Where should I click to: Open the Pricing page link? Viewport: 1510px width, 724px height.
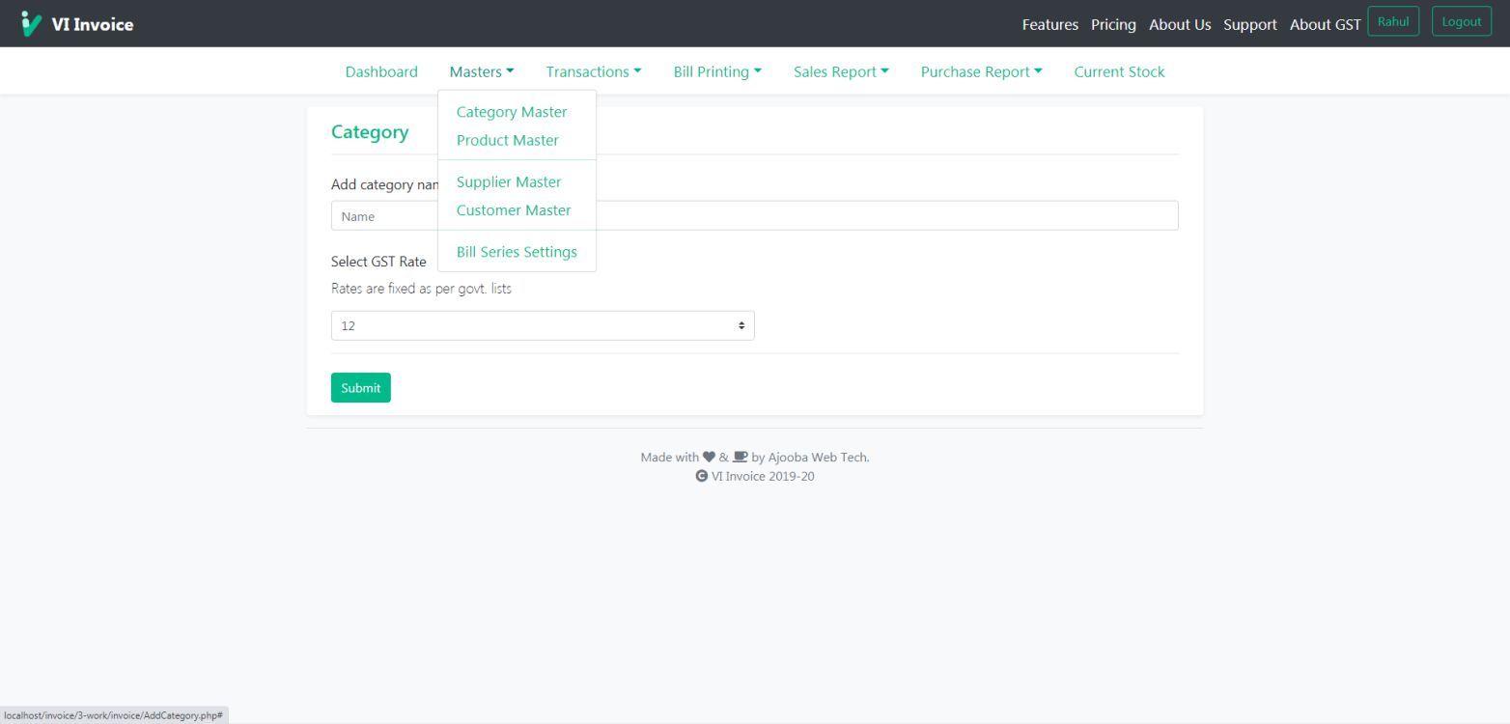click(x=1113, y=24)
